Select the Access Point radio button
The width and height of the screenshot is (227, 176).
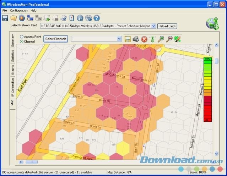22,37
